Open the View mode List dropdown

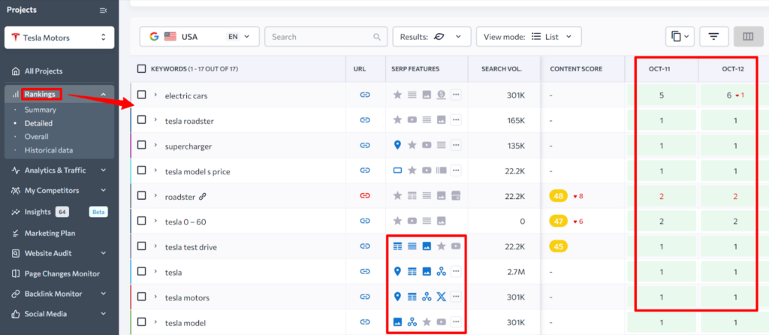[529, 37]
